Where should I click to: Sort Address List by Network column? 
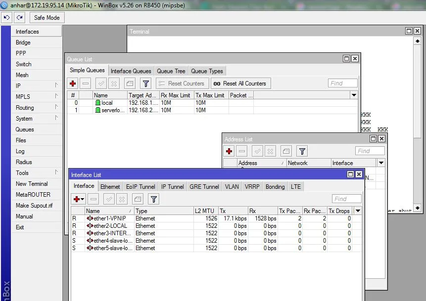pos(309,163)
